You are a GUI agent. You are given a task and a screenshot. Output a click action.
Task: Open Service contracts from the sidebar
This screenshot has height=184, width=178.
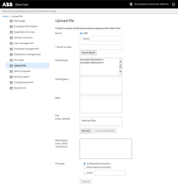coord(23,37)
